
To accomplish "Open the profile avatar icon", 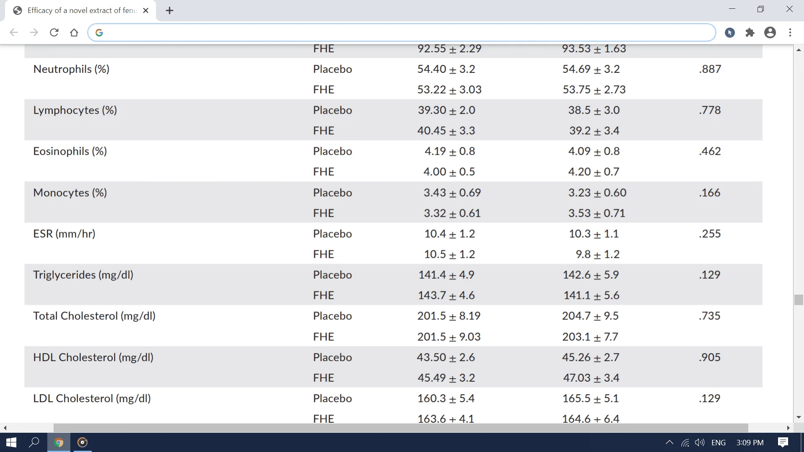I will [770, 33].
